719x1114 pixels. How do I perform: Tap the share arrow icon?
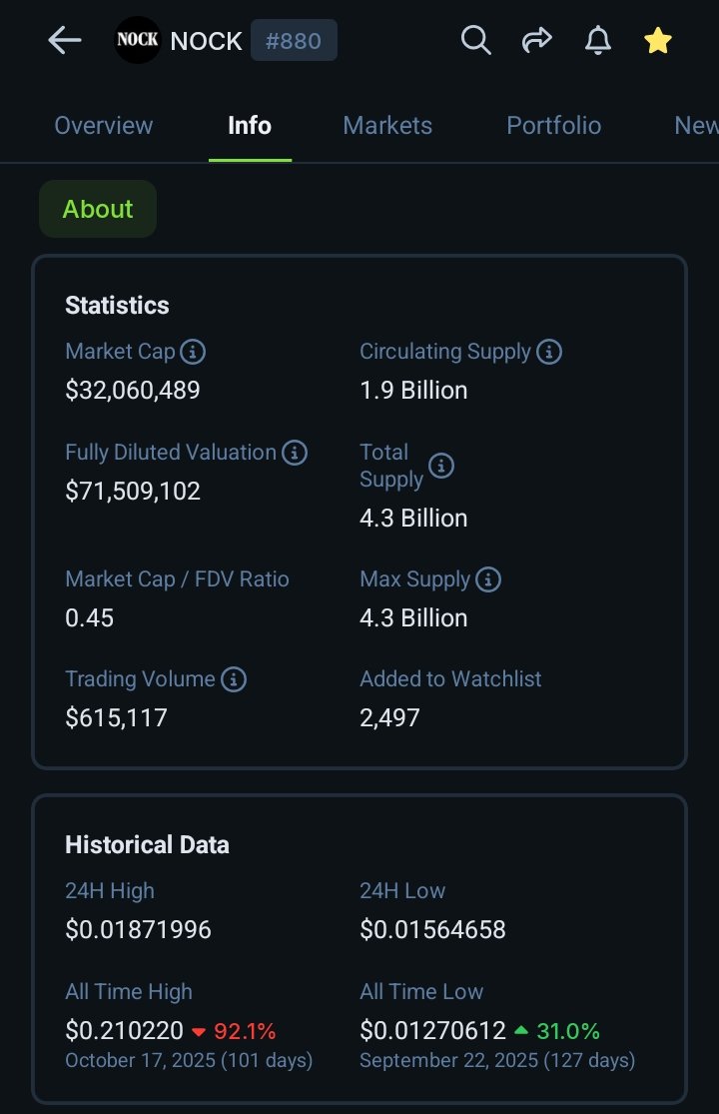click(536, 41)
